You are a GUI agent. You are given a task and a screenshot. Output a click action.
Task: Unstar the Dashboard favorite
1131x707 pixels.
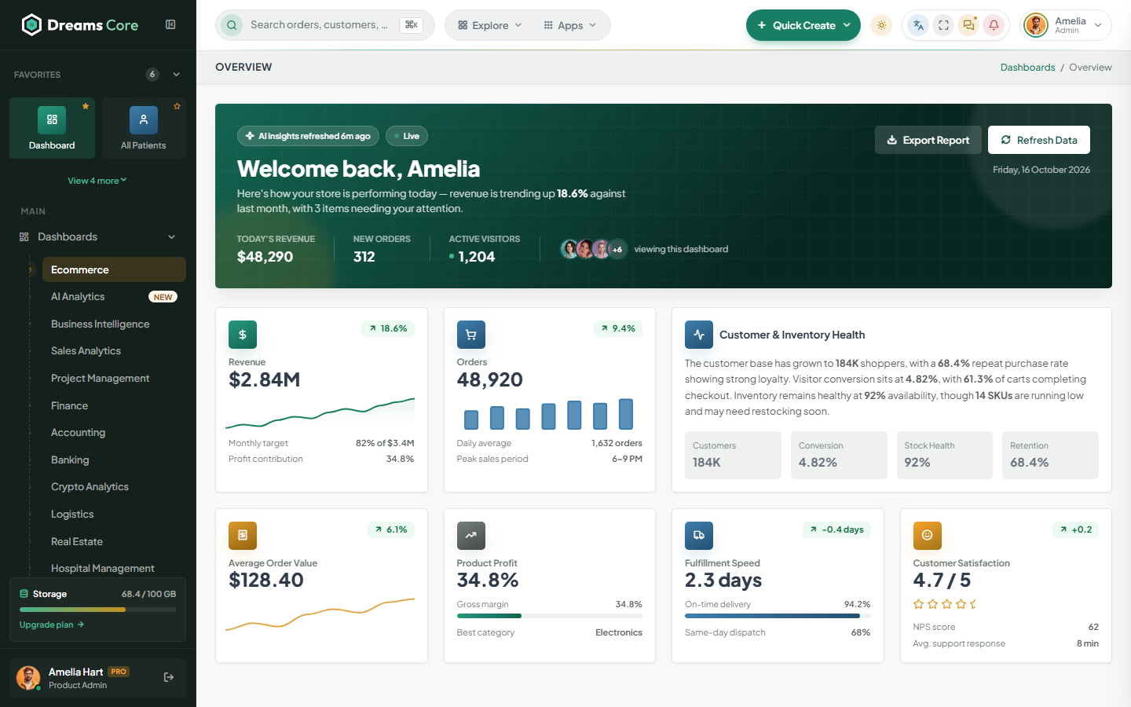86,106
